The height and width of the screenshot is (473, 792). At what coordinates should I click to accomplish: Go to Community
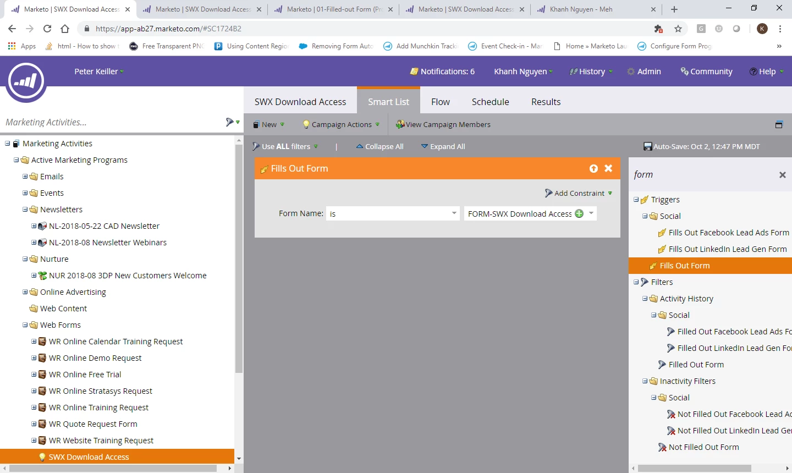click(706, 71)
